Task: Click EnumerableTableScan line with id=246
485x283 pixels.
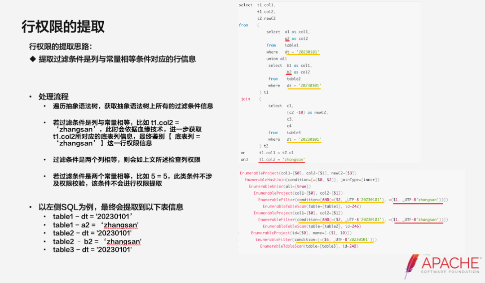Action: (x=312, y=226)
